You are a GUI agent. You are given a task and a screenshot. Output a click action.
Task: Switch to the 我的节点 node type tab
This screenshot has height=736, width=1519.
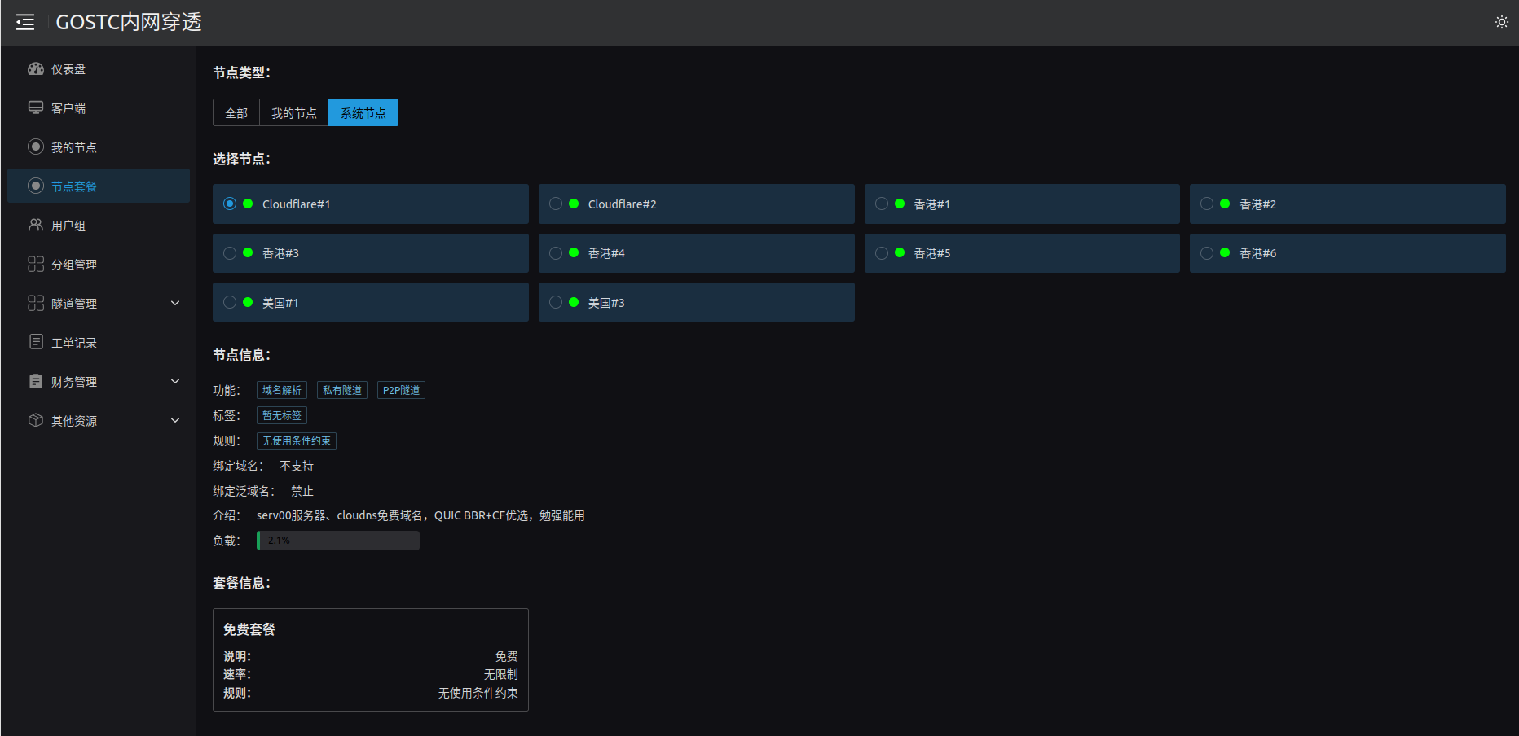tap(293, 113)
